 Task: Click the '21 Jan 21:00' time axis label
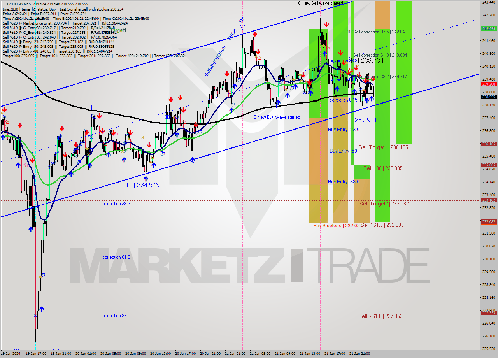pos(359,354)
